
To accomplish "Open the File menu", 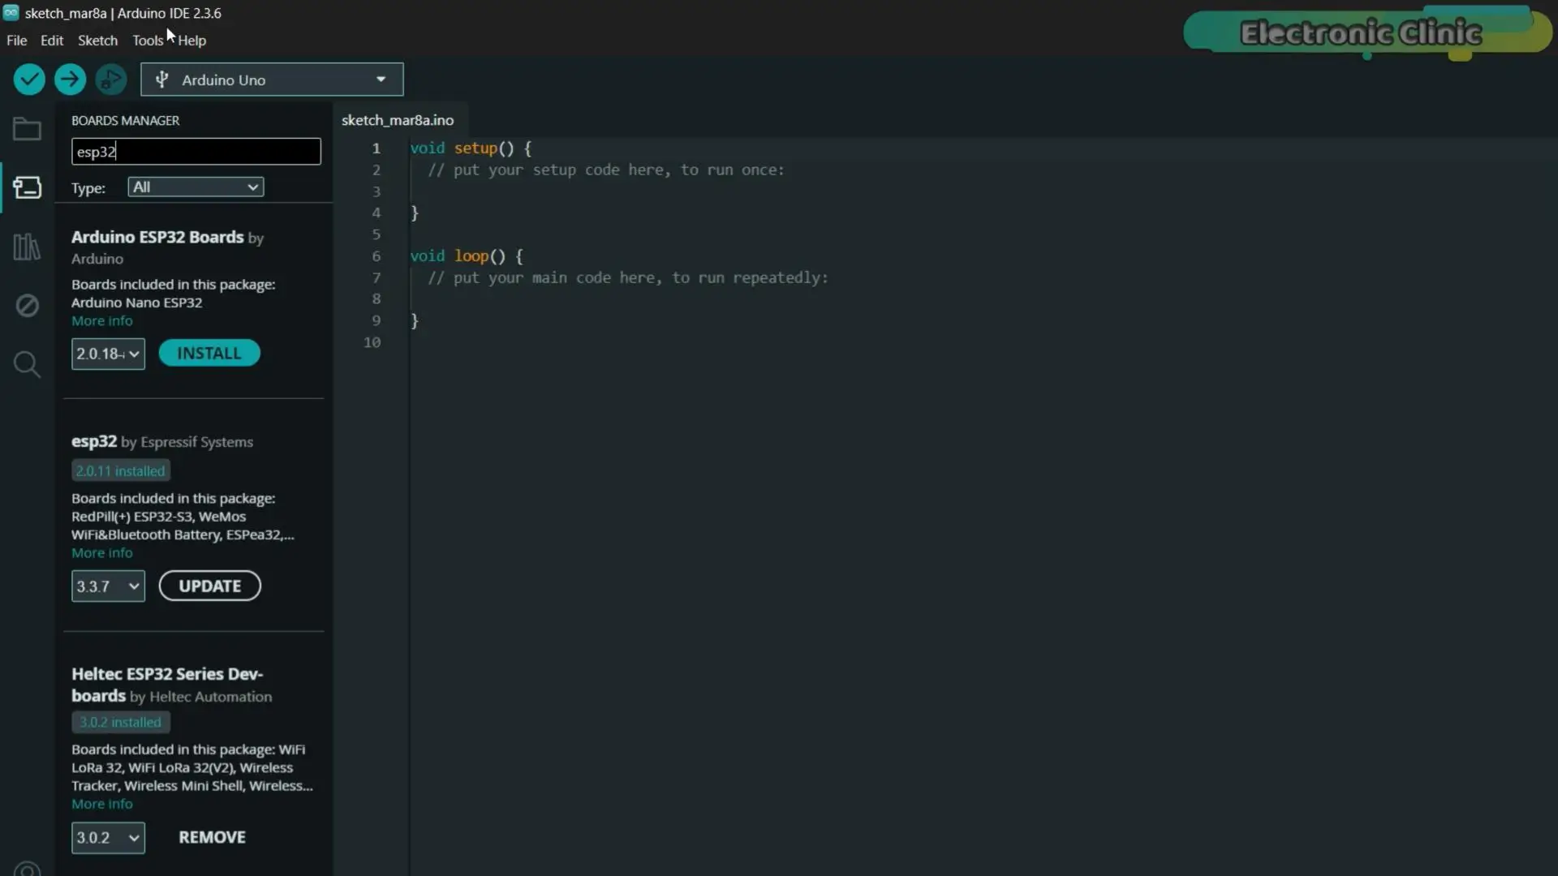I will click(x=16, y=41).
